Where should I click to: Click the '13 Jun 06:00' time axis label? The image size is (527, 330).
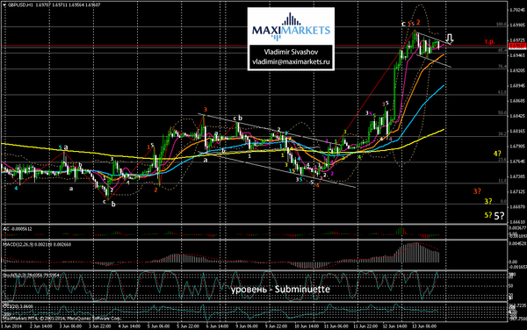pos(426,326)
